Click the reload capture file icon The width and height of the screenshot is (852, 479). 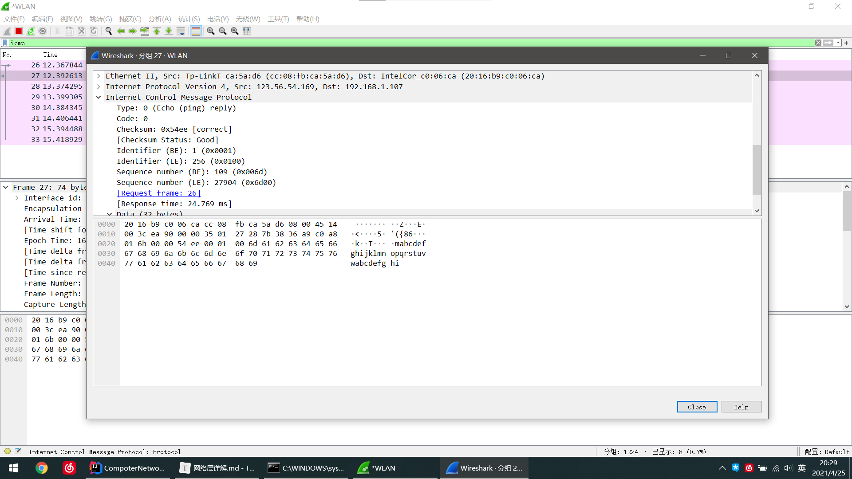[x=94, y=31]
